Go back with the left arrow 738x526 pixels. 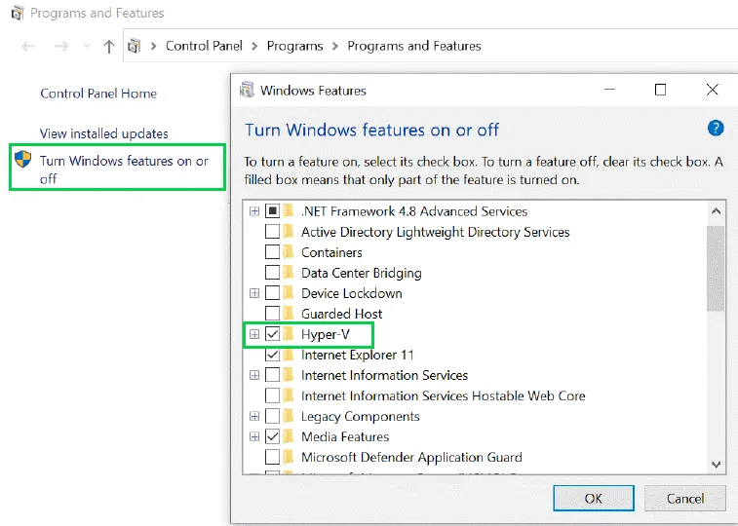pos(28,46)
